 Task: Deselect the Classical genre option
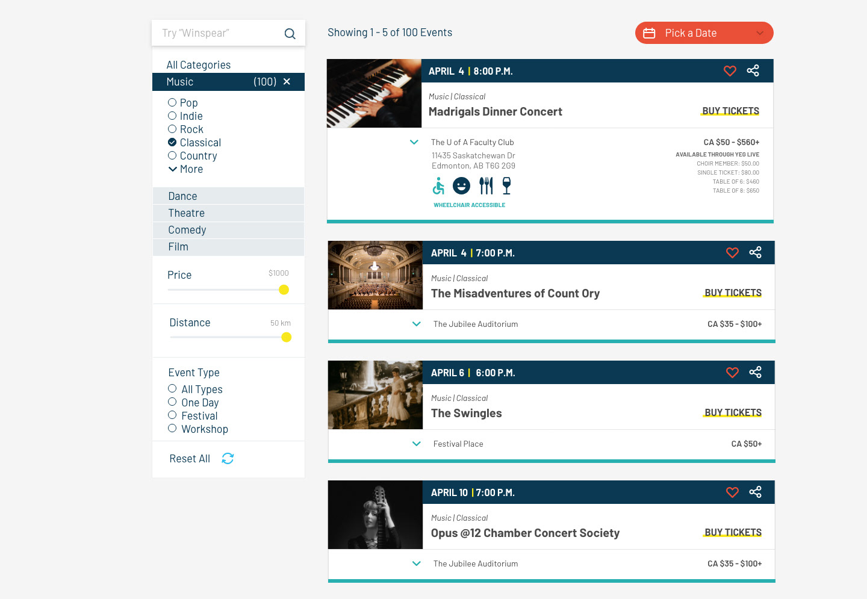pyautogui.click(x=172, y=142)
